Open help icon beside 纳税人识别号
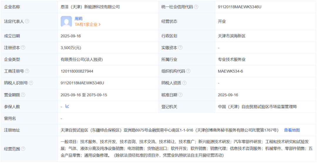 point(31,83)
